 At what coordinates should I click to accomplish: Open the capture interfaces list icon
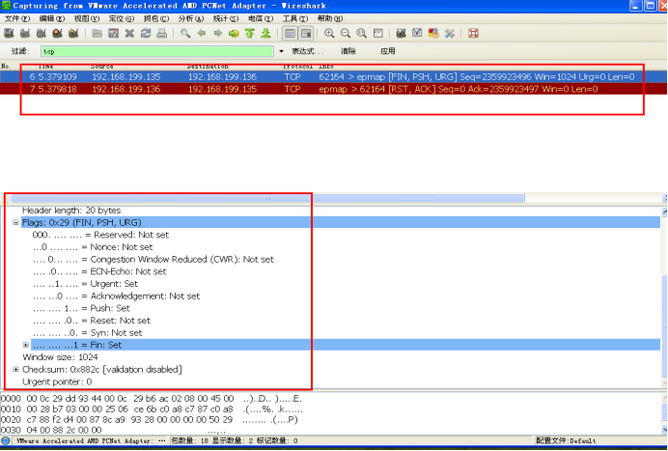point(9,33)
